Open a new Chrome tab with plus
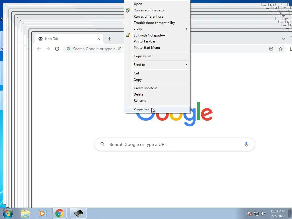Screen dimensions: 292x219 click(109, 39)
